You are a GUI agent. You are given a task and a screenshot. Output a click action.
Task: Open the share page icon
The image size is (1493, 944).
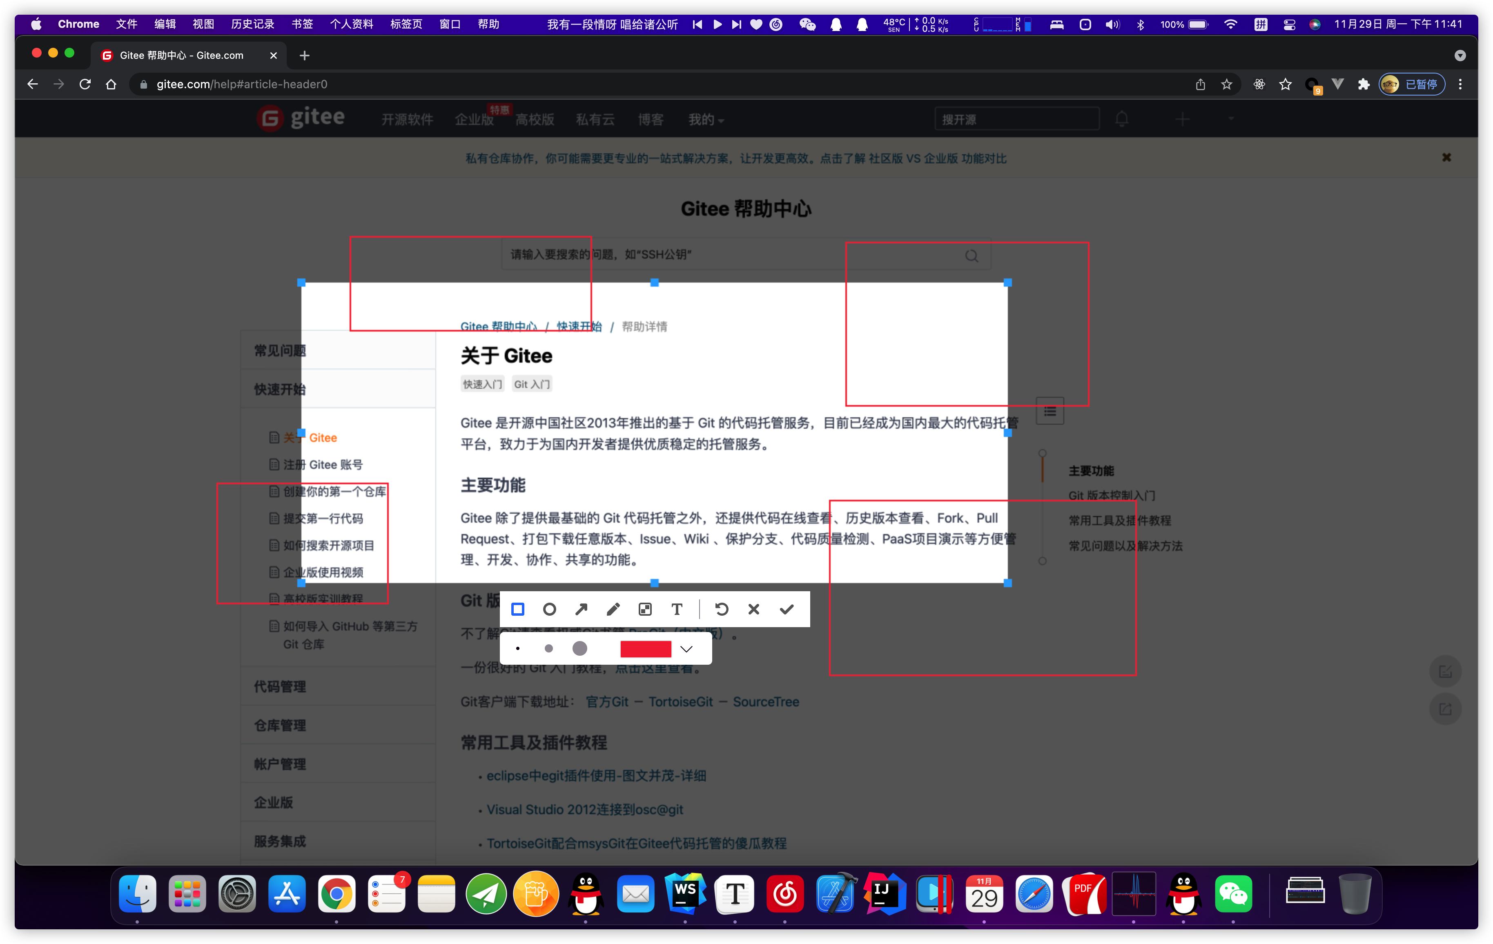[x=1200, y=84]
